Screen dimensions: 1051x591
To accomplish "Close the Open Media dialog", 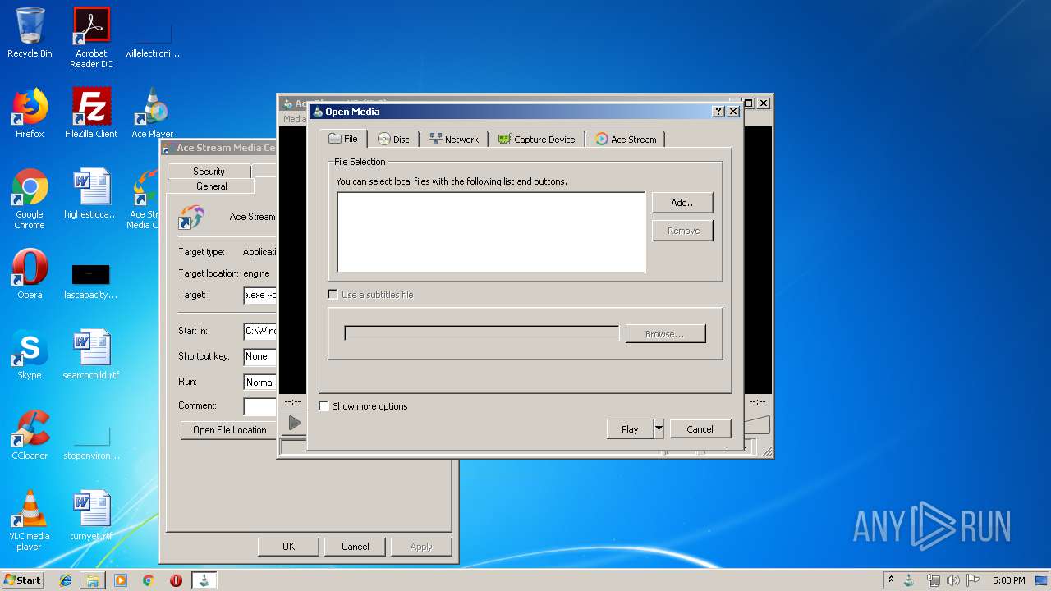I will coord(733,112).
